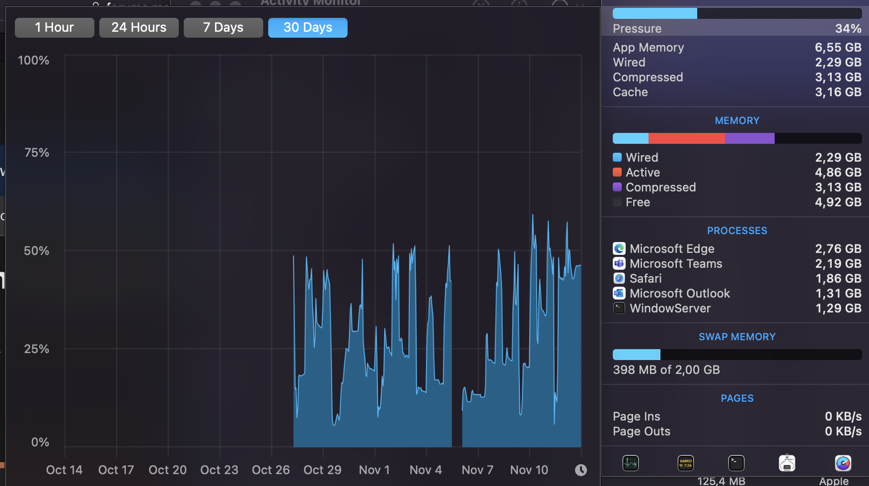Open the System Information caliper icon
This screenshot has width=869, height=486.
[x=787, y=463]
